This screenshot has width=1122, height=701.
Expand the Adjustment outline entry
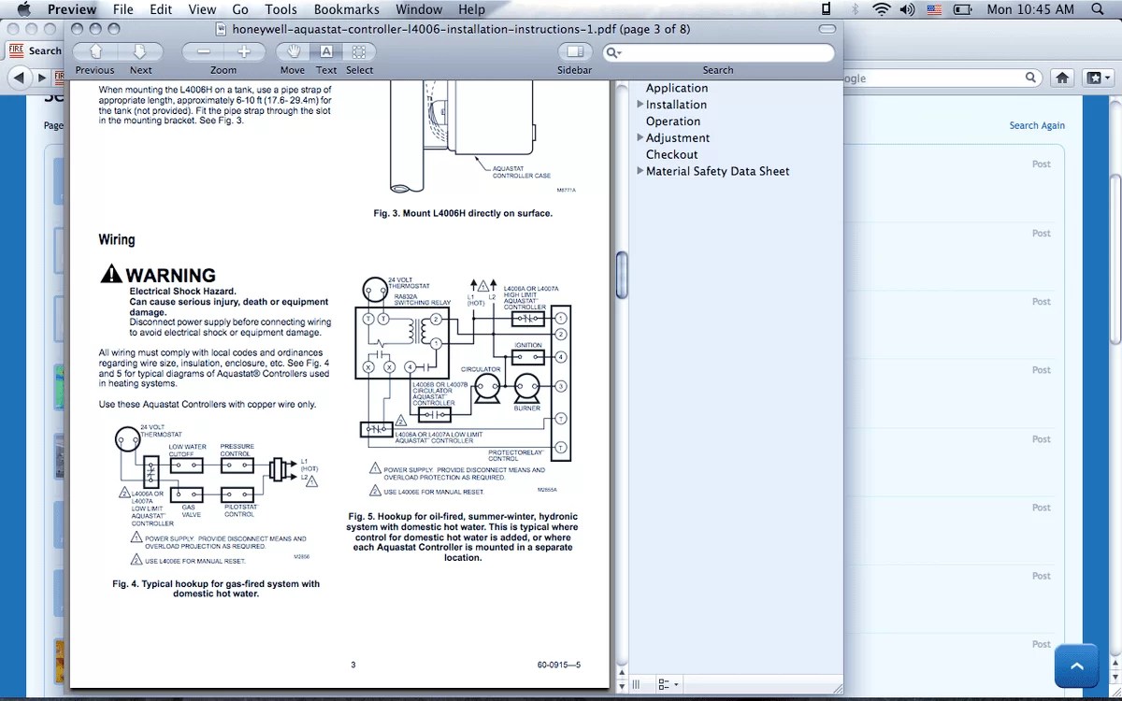coord(640,137)
